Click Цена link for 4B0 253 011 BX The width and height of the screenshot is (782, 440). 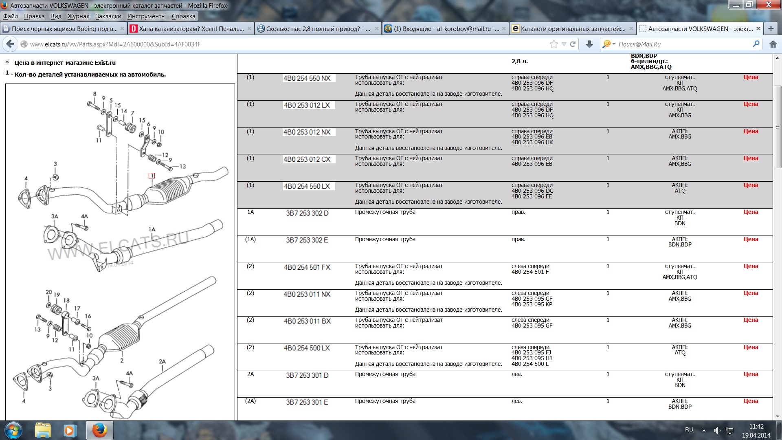pyautogui.click(x=751, y=320)
